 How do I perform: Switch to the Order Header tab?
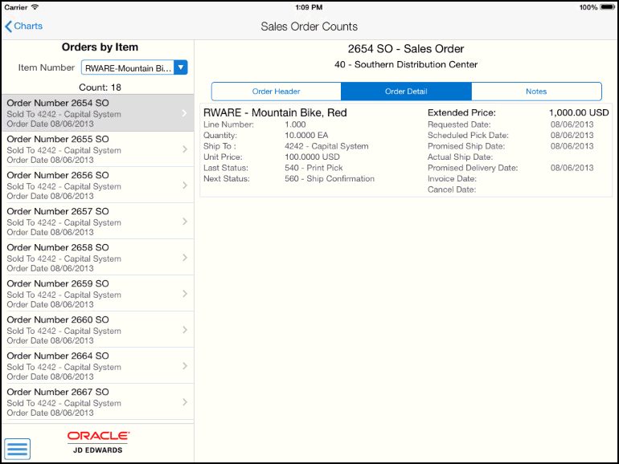click(x=276, y=92)
